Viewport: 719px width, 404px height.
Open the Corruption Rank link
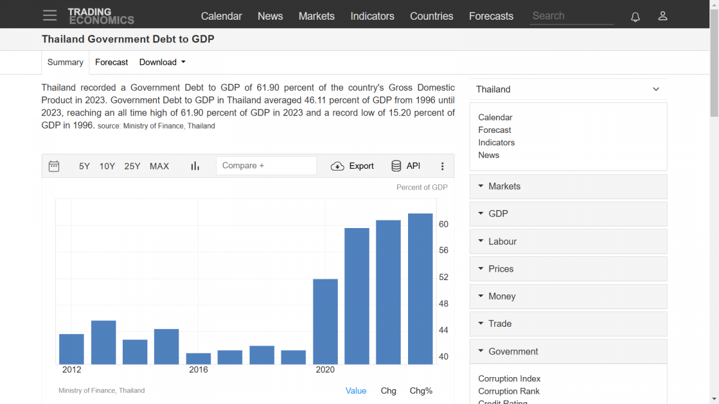(x=509, y=391)
